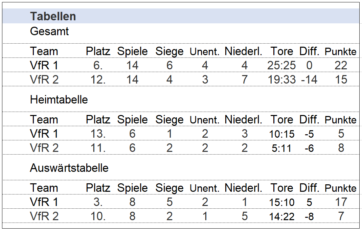Select the 19:33 Tore cell

coord(282,79)
